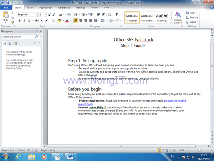Click the Paste clipboard icon
This screenshot has height=161, width=214.
6,15
